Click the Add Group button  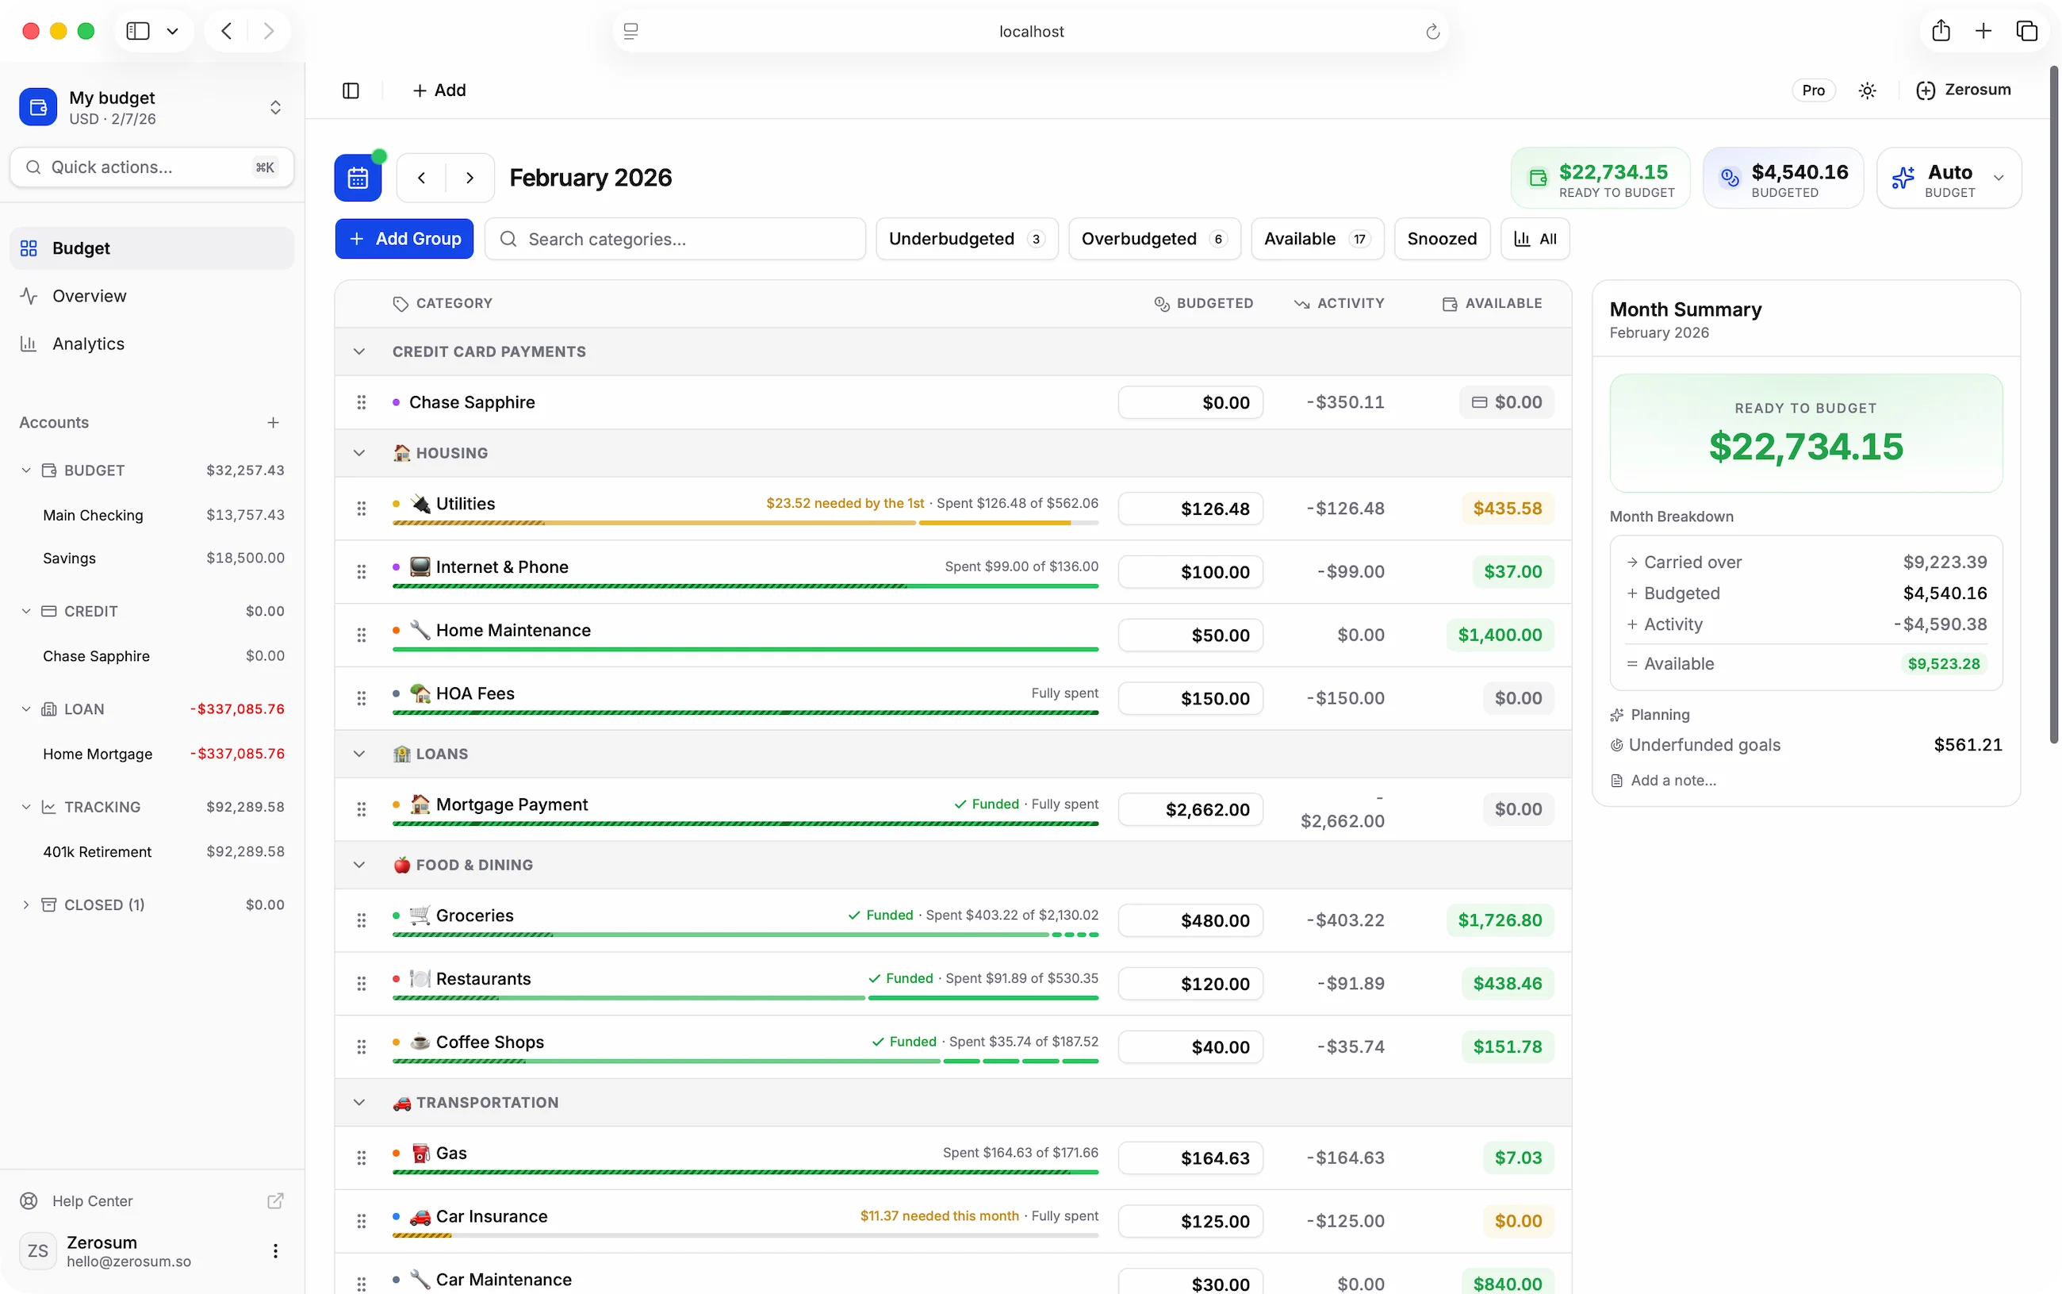pos(404,239)
